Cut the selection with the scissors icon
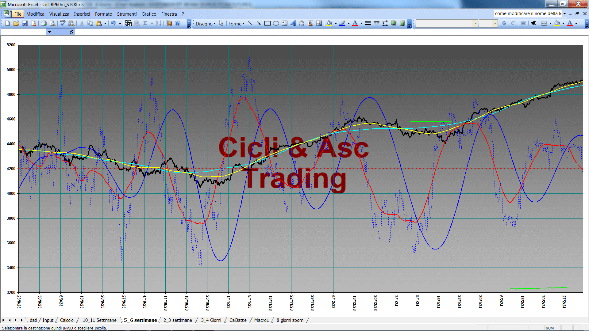The height and width of the screenshot is (331, 589). click(x=82, y=23)
